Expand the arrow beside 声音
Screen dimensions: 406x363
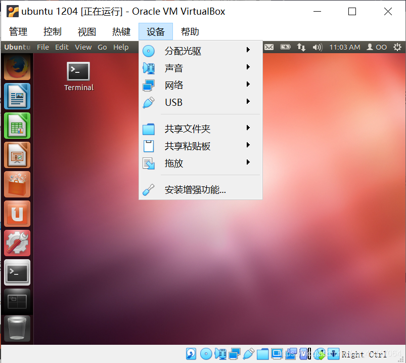248,67
